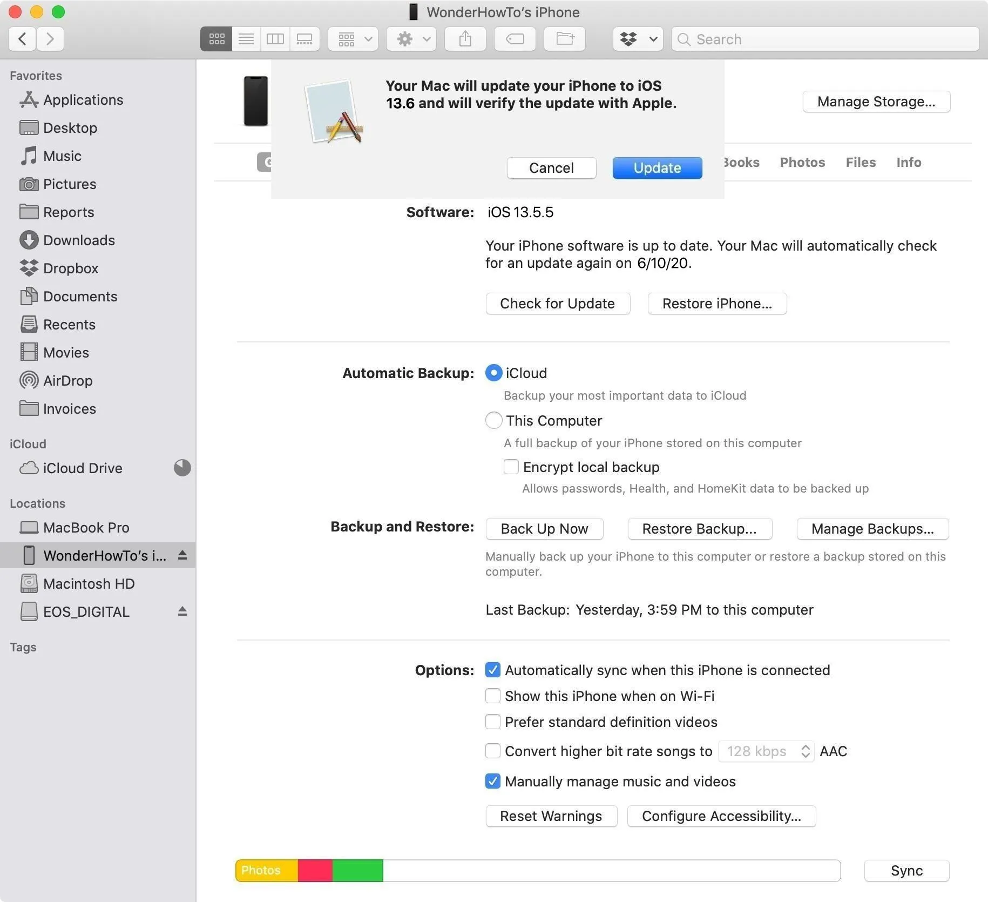Switch to gallery view in toolbar
The width and height of the screenshot is (988, 902).
tap(304, 39)
